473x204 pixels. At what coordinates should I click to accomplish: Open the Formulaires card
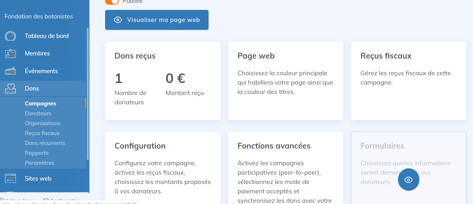pyautogui.click(x=409, y=168)
